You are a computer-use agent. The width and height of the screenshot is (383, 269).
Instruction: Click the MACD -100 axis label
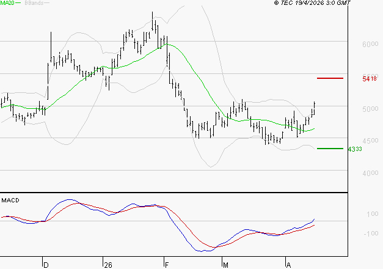coord(371,234)
